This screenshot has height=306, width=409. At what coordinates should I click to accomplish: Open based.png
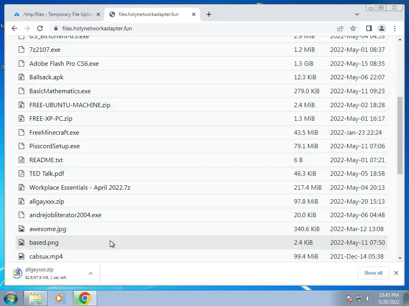(x=44, y=243)
